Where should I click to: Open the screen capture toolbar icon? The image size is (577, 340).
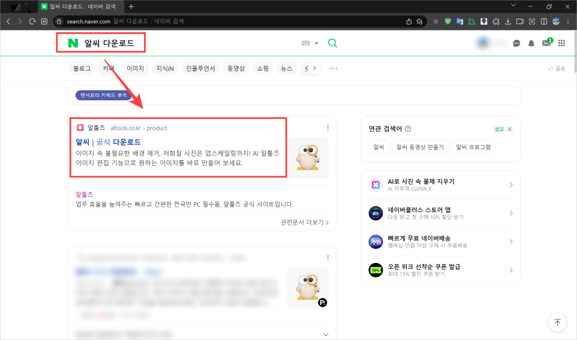(532, 22)
